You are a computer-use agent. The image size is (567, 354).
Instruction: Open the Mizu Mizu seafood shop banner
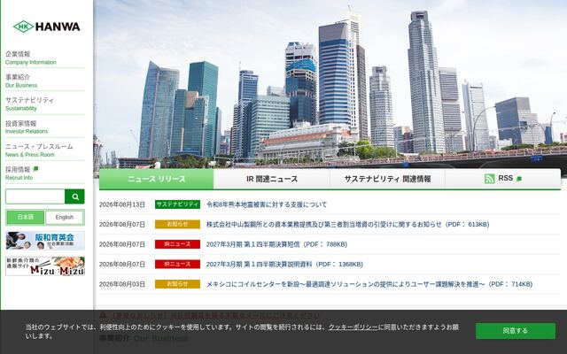point(45,266)
